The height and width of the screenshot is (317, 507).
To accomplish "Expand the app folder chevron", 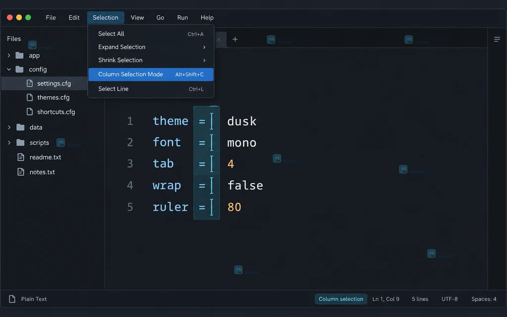I will coord(9,55).
